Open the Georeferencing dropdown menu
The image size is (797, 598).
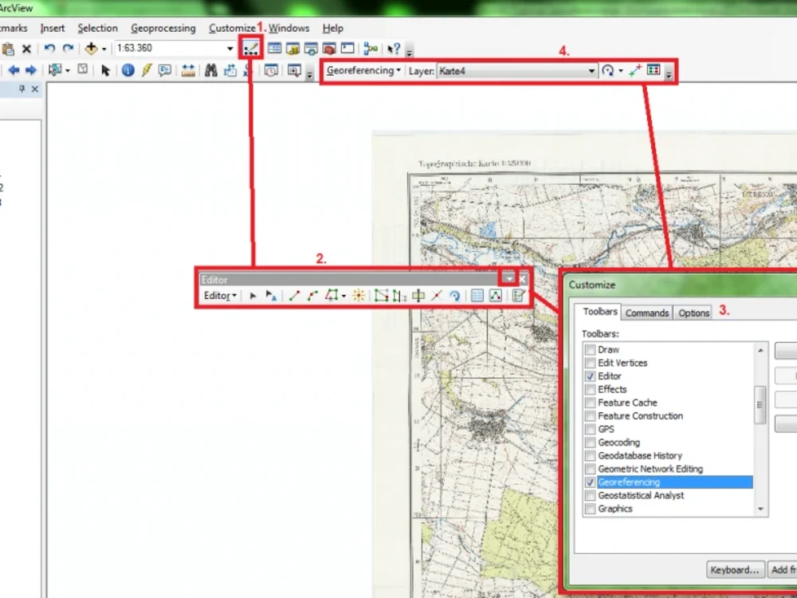[x=363, y=70]
